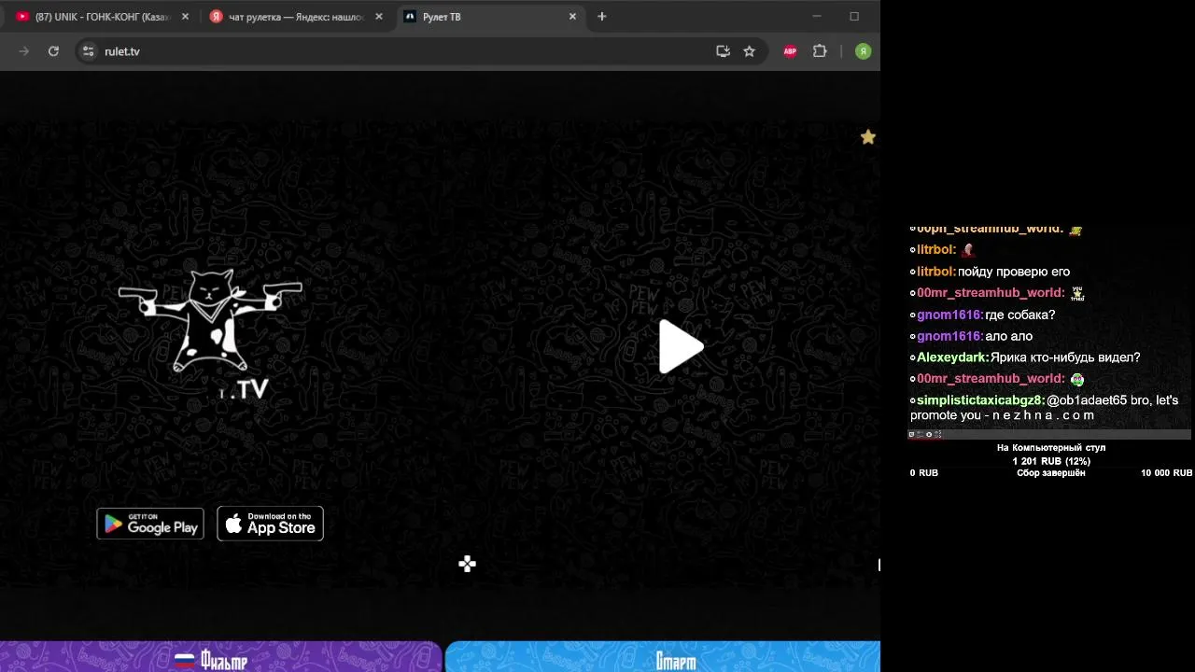This screenshot has height=672, width=1195.
Task: Click the message Ярика кто-нибудь видел?
Action: 1065,357
